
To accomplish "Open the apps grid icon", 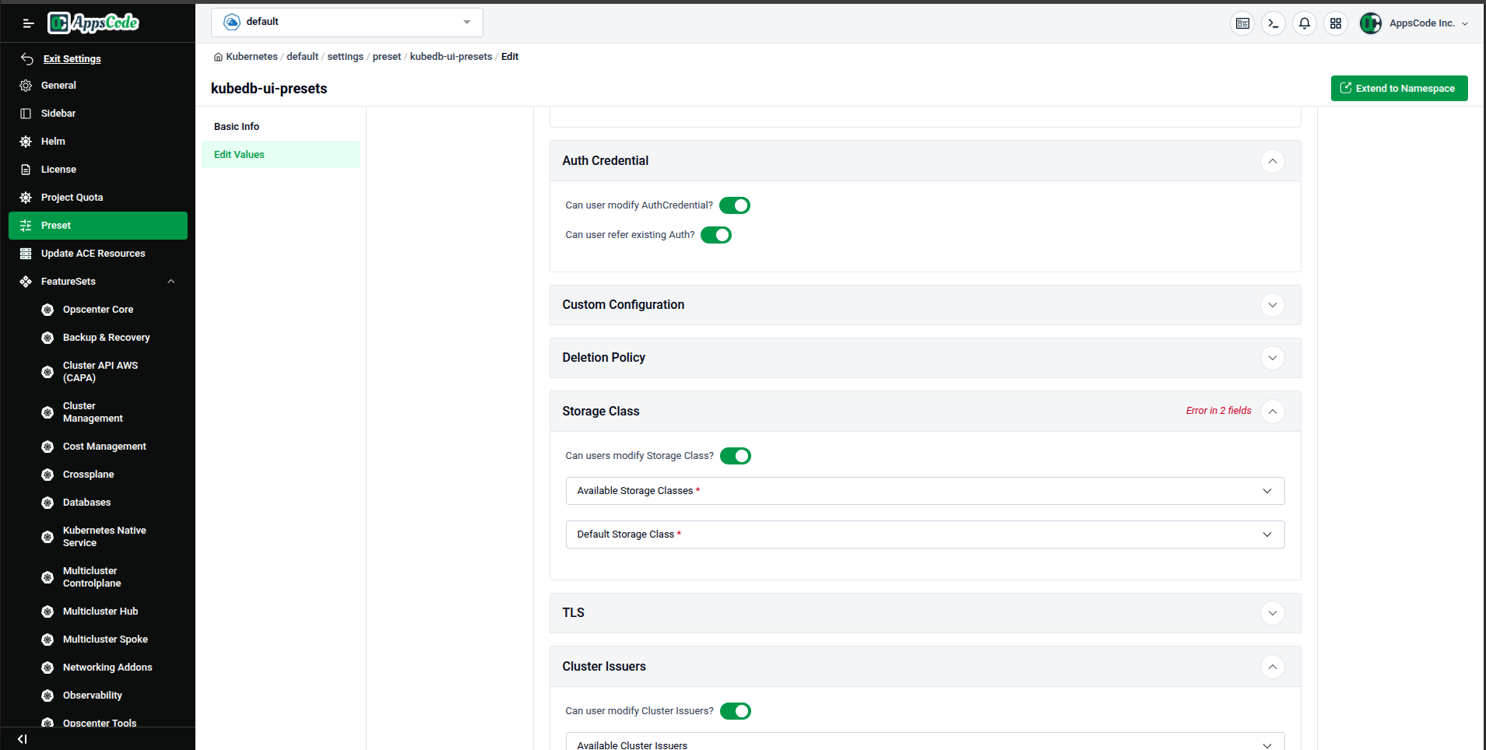I will [x=1336, y=23].
